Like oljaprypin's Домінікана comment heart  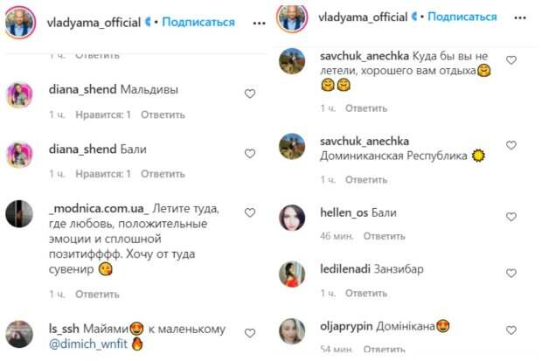[511, 330]
